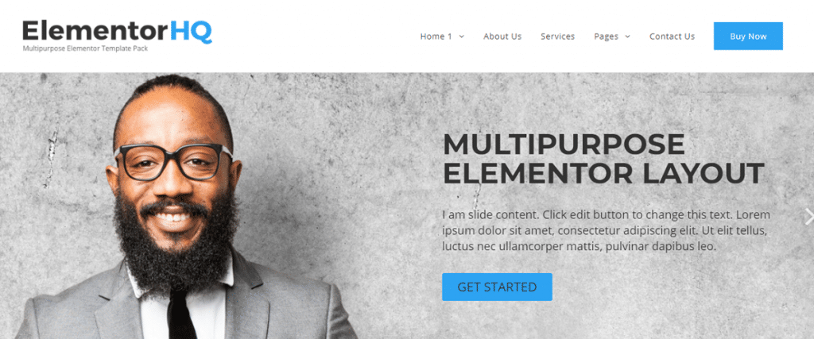Click the GET STARTED button
Image resolution: width=814 pixels, height=339 pixels.
(497, 287)
